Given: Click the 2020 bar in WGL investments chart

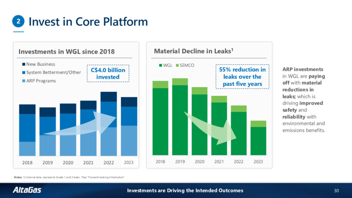Looking at the screenshot, I should point(68,129).
